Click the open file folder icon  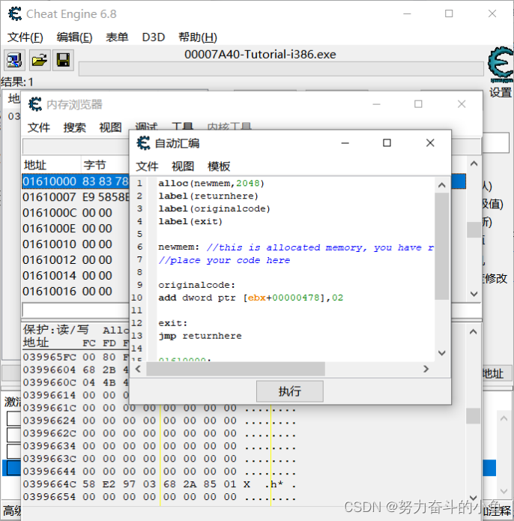coord(40,60)
